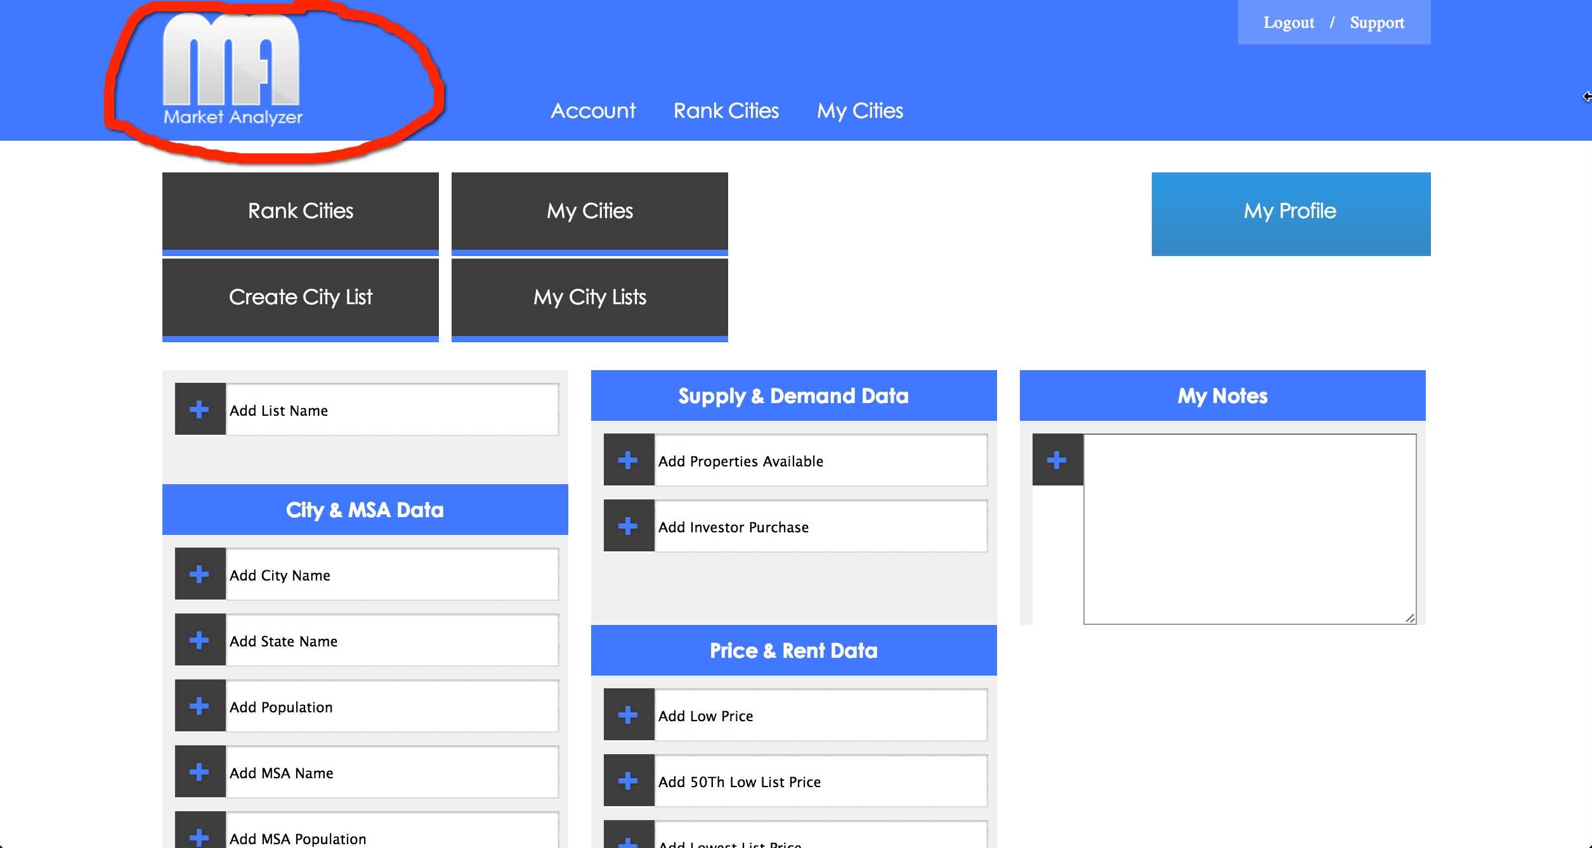Click plus icon beside Add Population

200,706
